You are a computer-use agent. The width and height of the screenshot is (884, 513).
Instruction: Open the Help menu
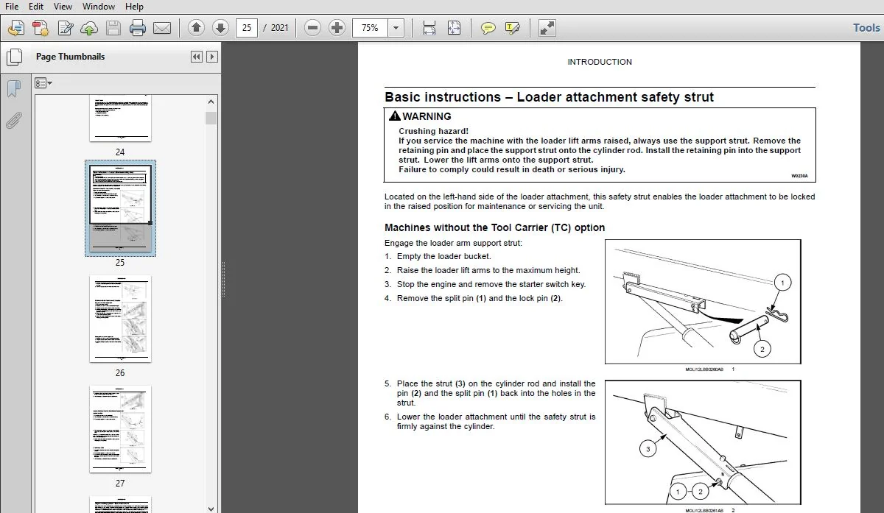pos(134,6)
